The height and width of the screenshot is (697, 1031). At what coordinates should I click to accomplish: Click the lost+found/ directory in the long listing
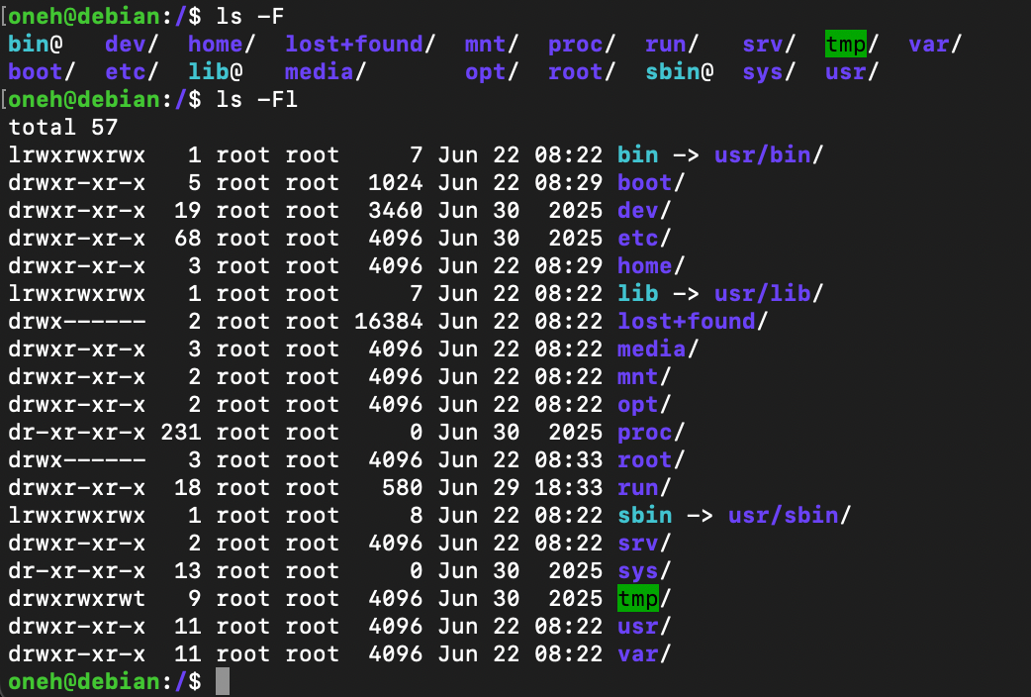(693, 321)
